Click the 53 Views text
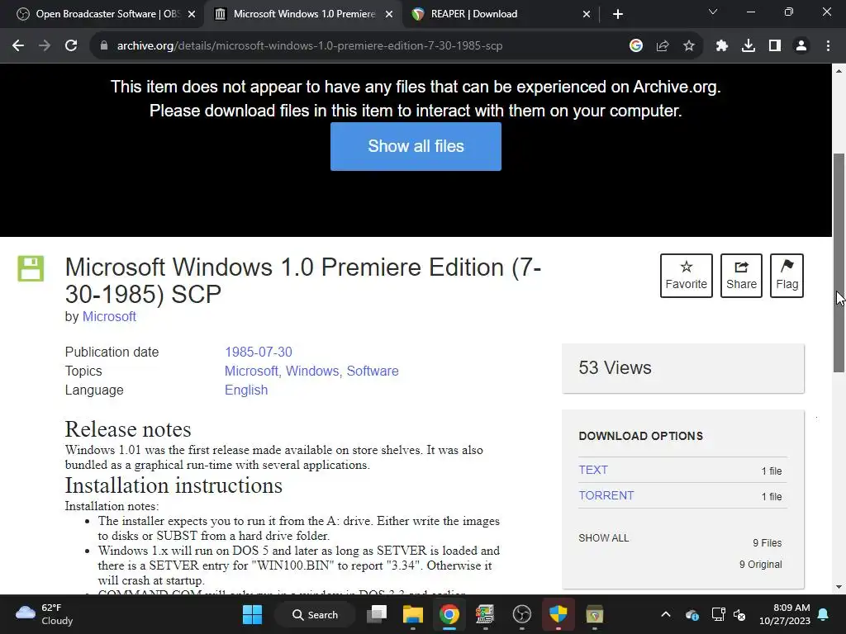This screenshot has height=634, width=846. click(x=615, y=367)
